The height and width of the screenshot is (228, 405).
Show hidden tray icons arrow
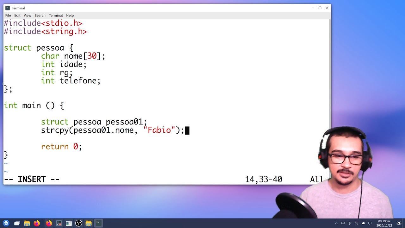pos(336,223)
